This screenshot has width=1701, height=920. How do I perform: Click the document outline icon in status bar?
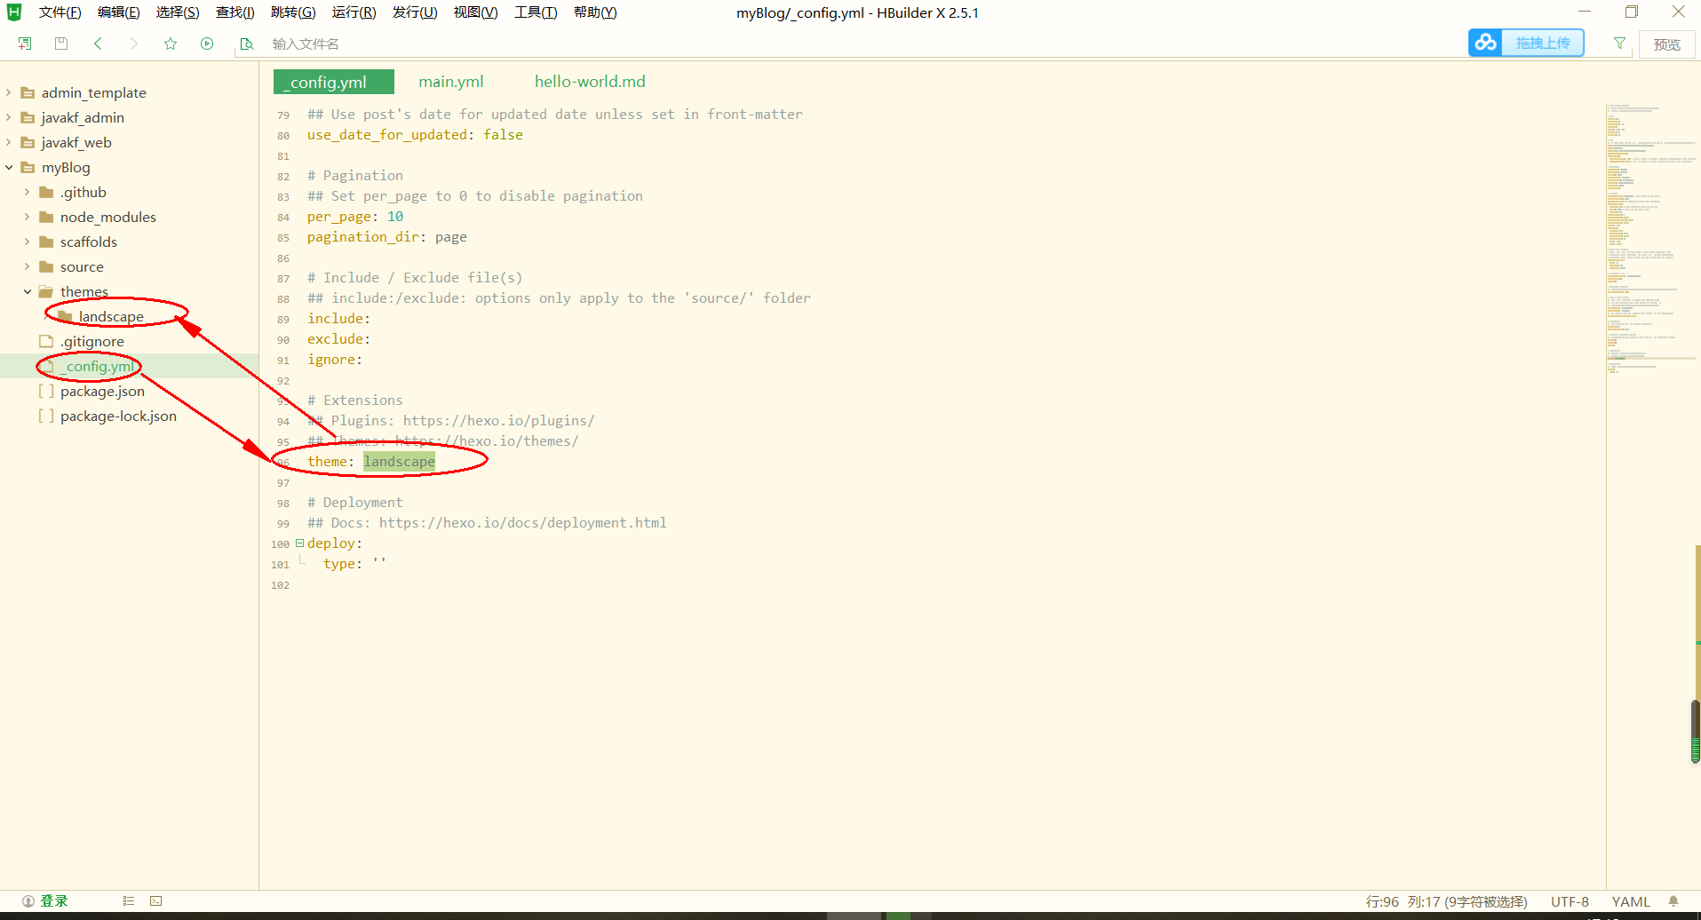tap(129, 901)
